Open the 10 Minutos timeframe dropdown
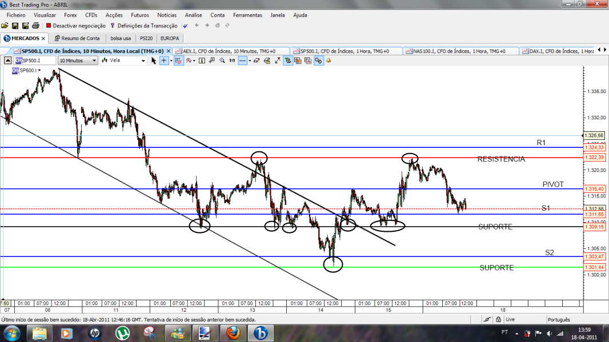The height and width of the screenshot is (342, 609). point(78,61)
